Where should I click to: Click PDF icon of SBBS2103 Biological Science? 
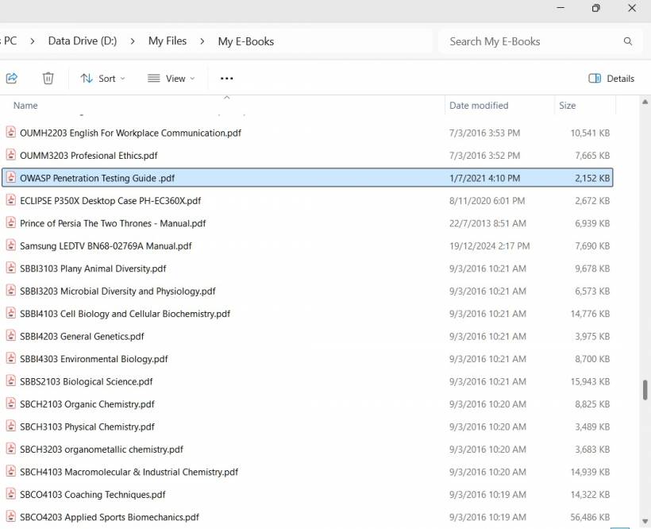click(x=11, y=380)
